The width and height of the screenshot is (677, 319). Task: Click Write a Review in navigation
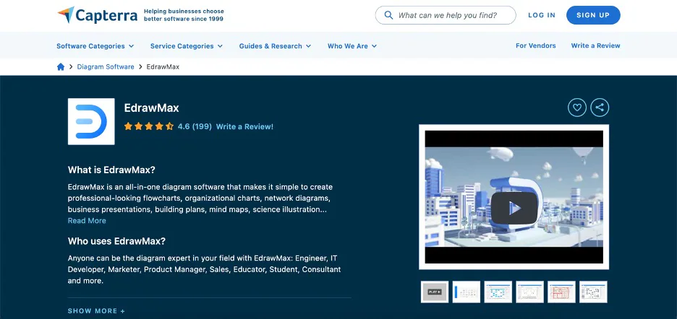tap(595, 45)
